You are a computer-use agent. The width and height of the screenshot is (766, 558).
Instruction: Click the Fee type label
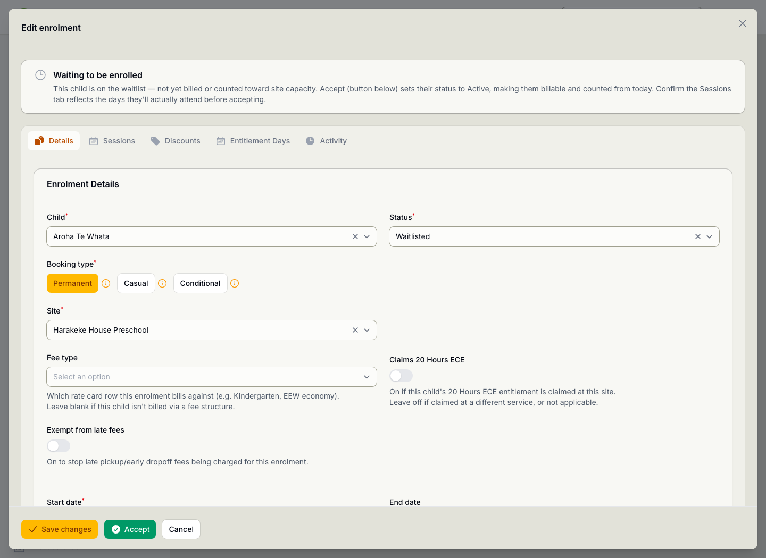62,358
